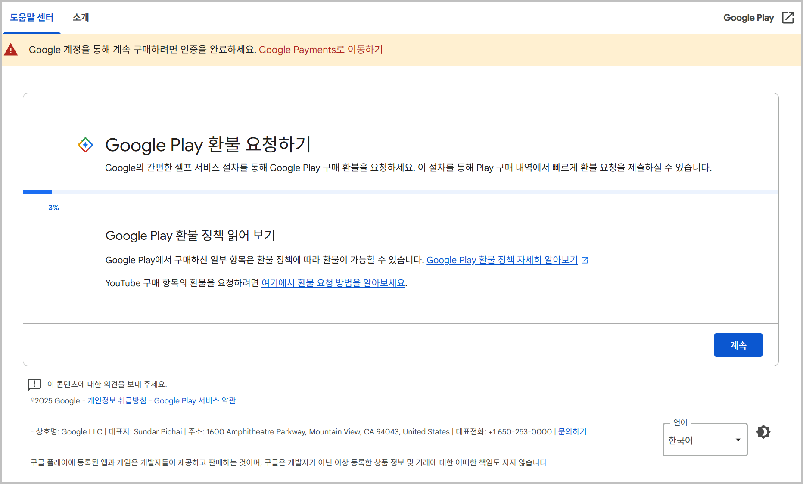This screenshot has width=803, height=484.
Task: Click the colorful diamond logo beside refund title
Action: 85,145
